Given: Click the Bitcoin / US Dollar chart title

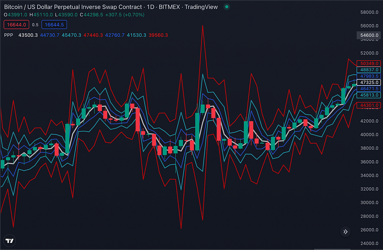Looking at the screenshot, I should [111, 7].
